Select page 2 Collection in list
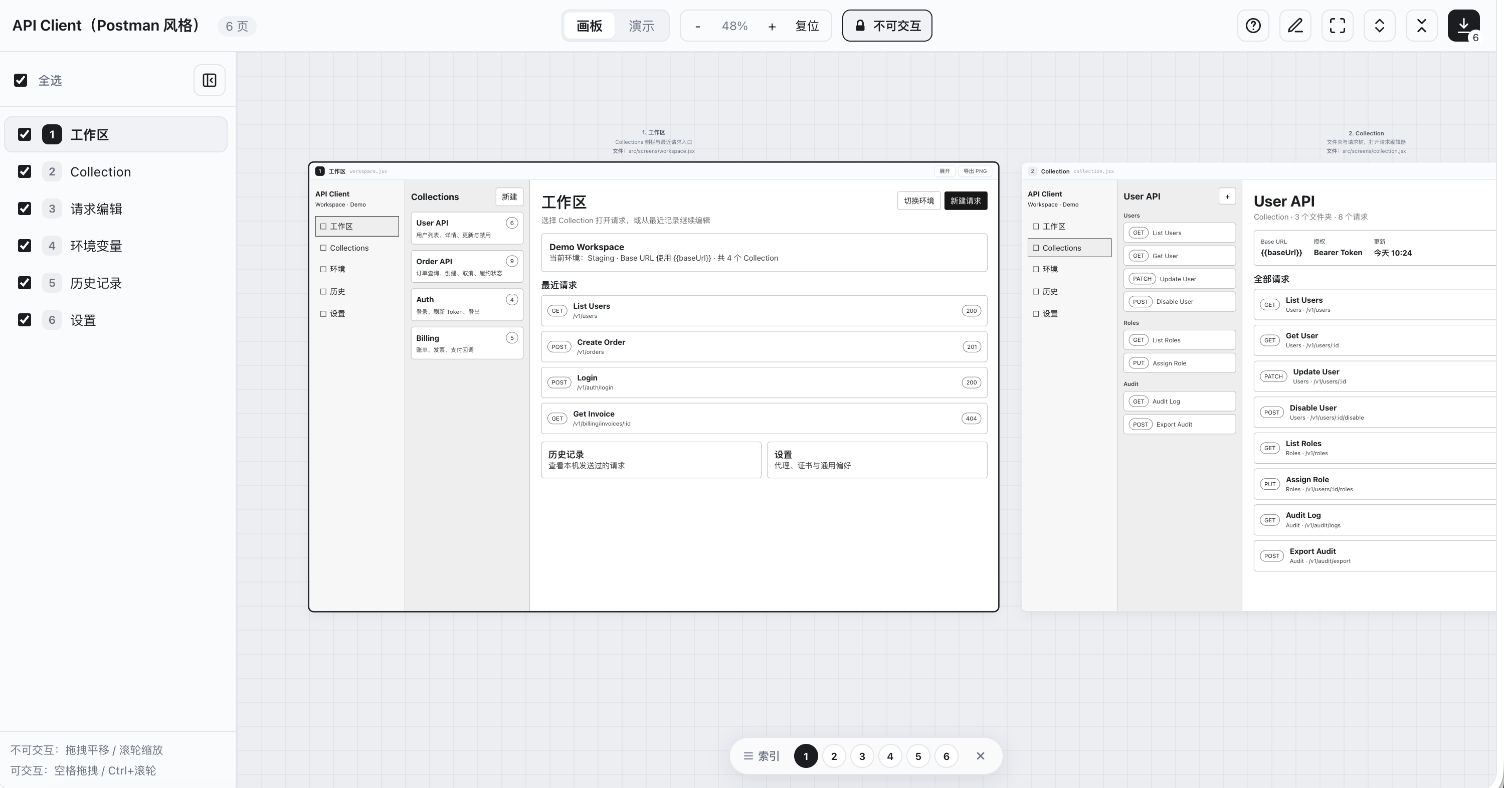Viewport: 1504px width, 788px height. (116, 171)
